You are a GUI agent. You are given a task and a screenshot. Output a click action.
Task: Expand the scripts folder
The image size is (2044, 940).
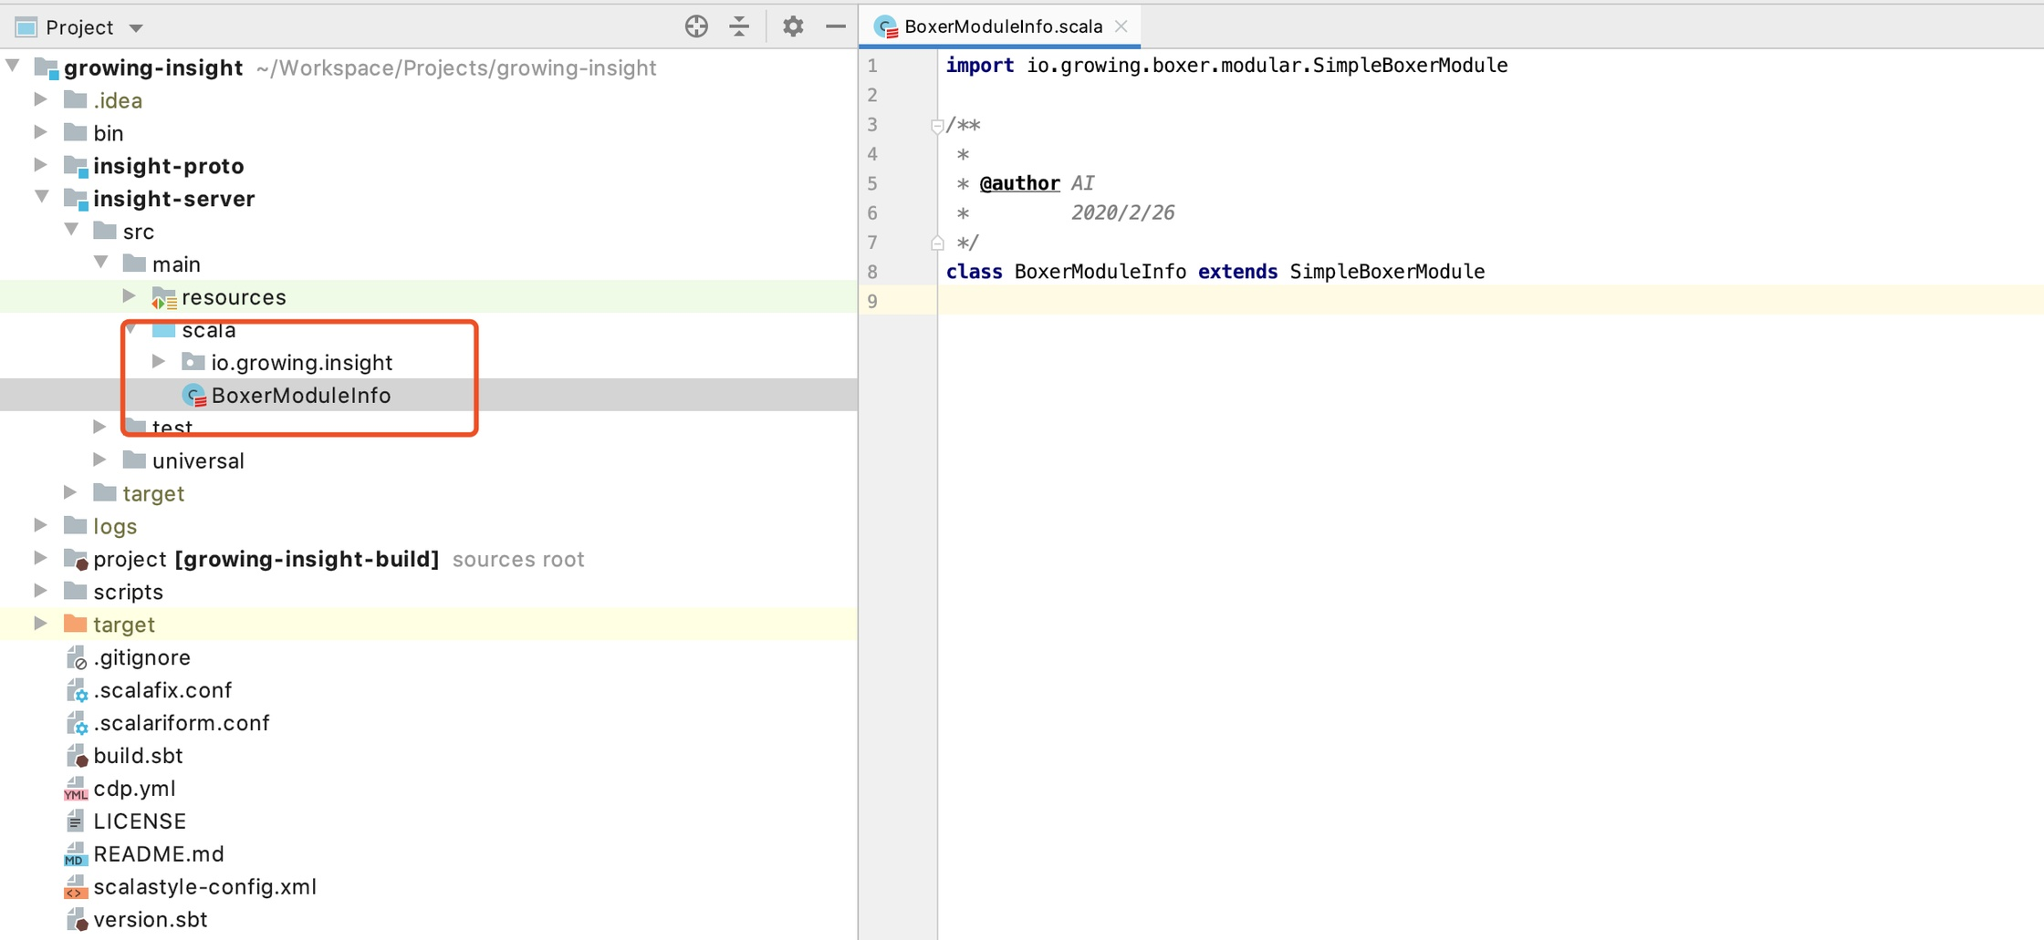pyautogui.click(x=41, y=591)
